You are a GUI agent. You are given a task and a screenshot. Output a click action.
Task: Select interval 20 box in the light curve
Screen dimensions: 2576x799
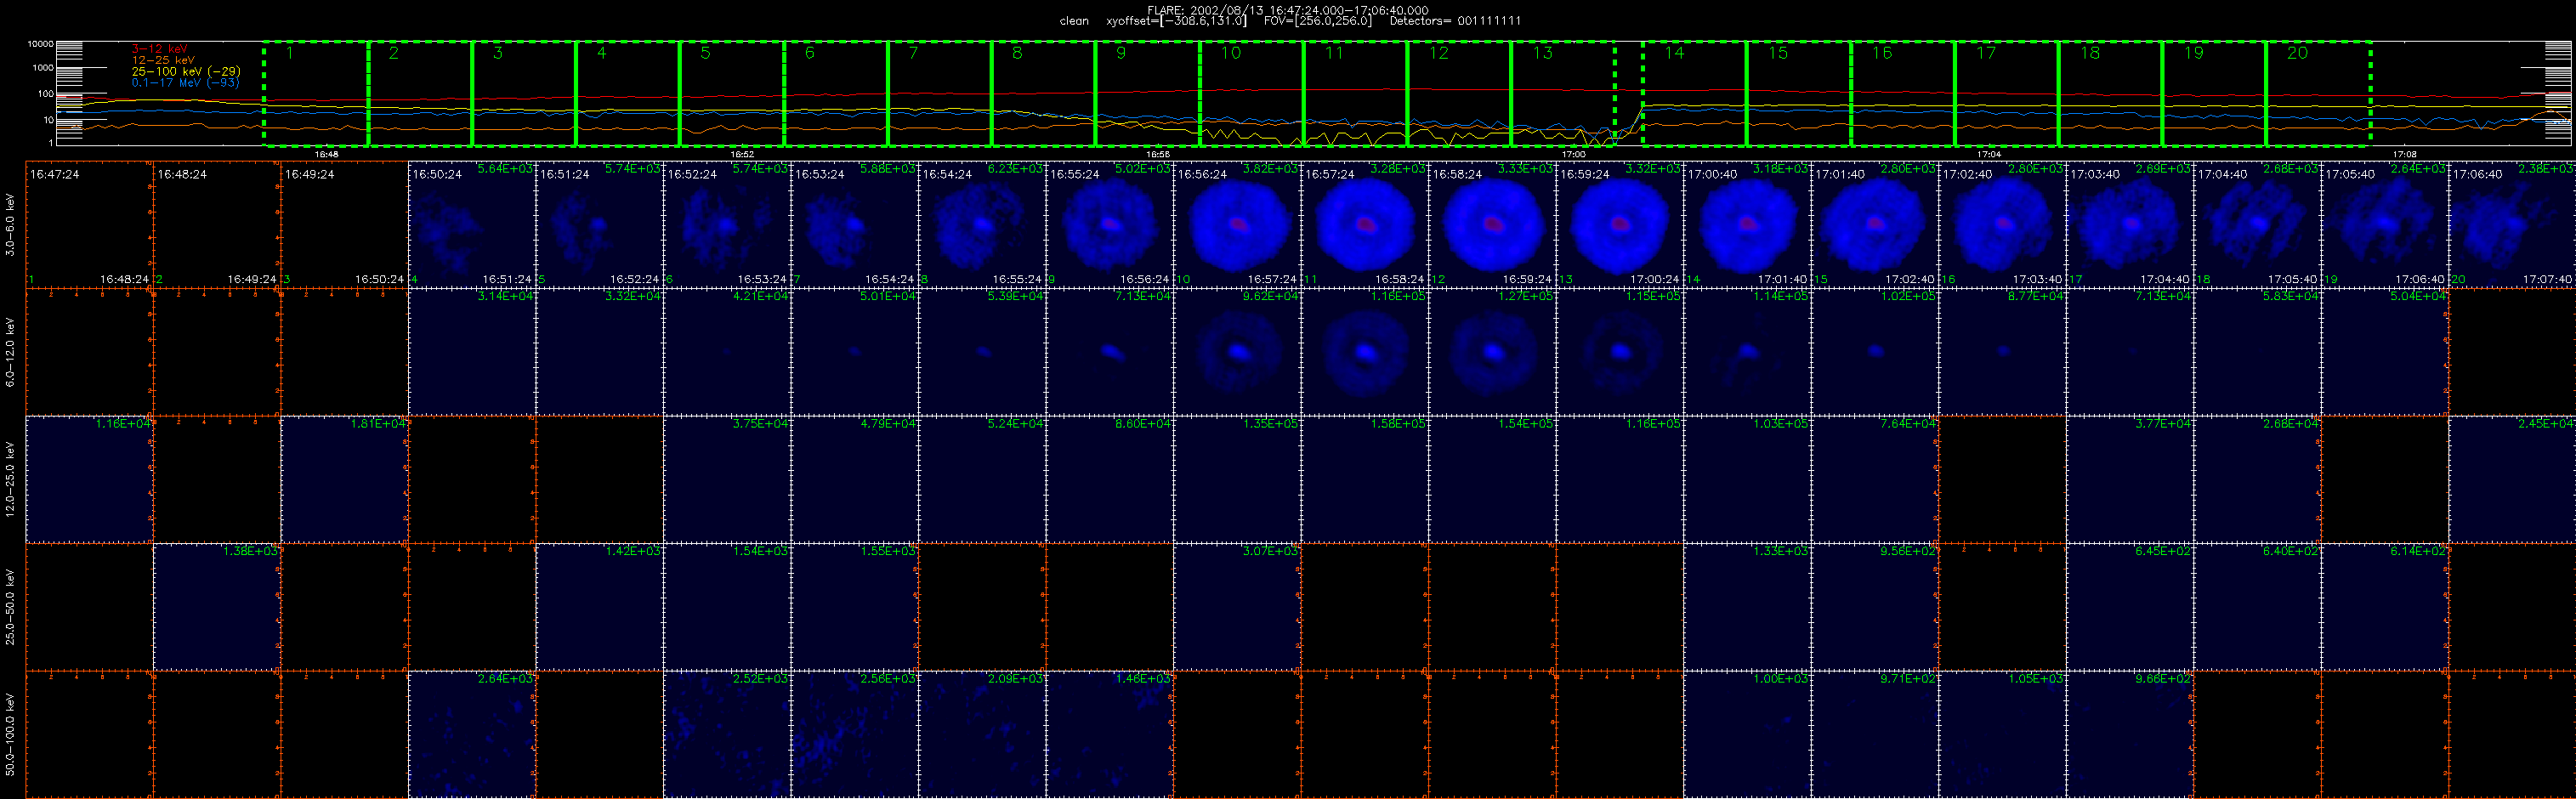coord(2319,94)
